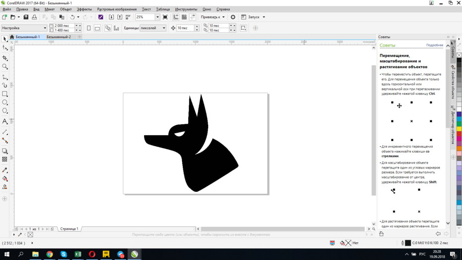Expand the document palette flyout arrow
Viewport: 462px width, 260px height.
pyautogui.click(x=14, y=235)
